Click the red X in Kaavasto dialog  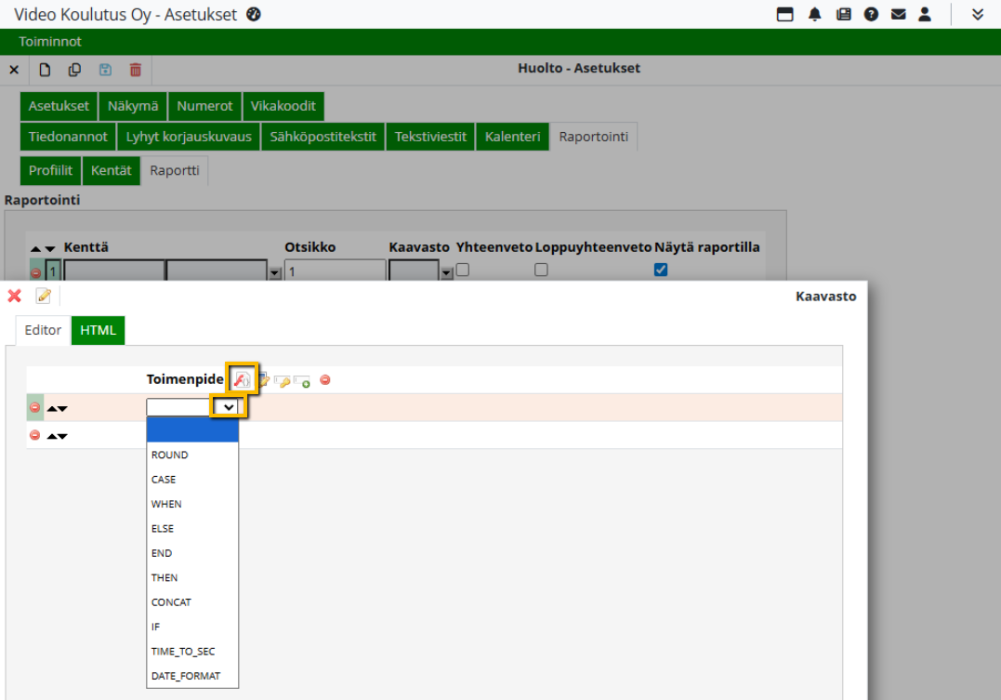[14, 296]
